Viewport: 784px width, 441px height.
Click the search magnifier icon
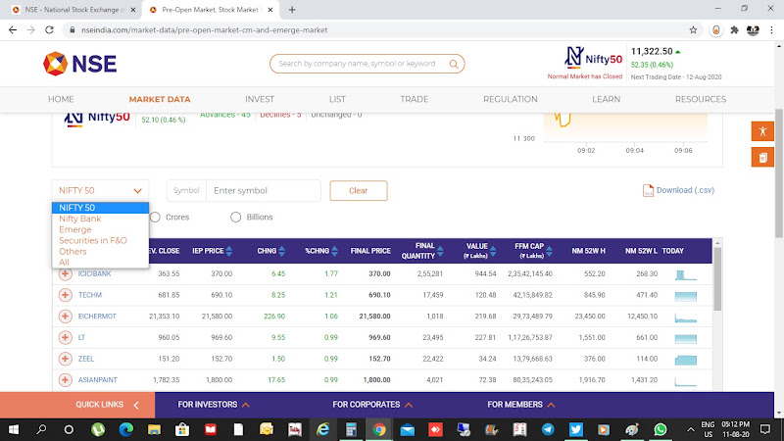454,64
